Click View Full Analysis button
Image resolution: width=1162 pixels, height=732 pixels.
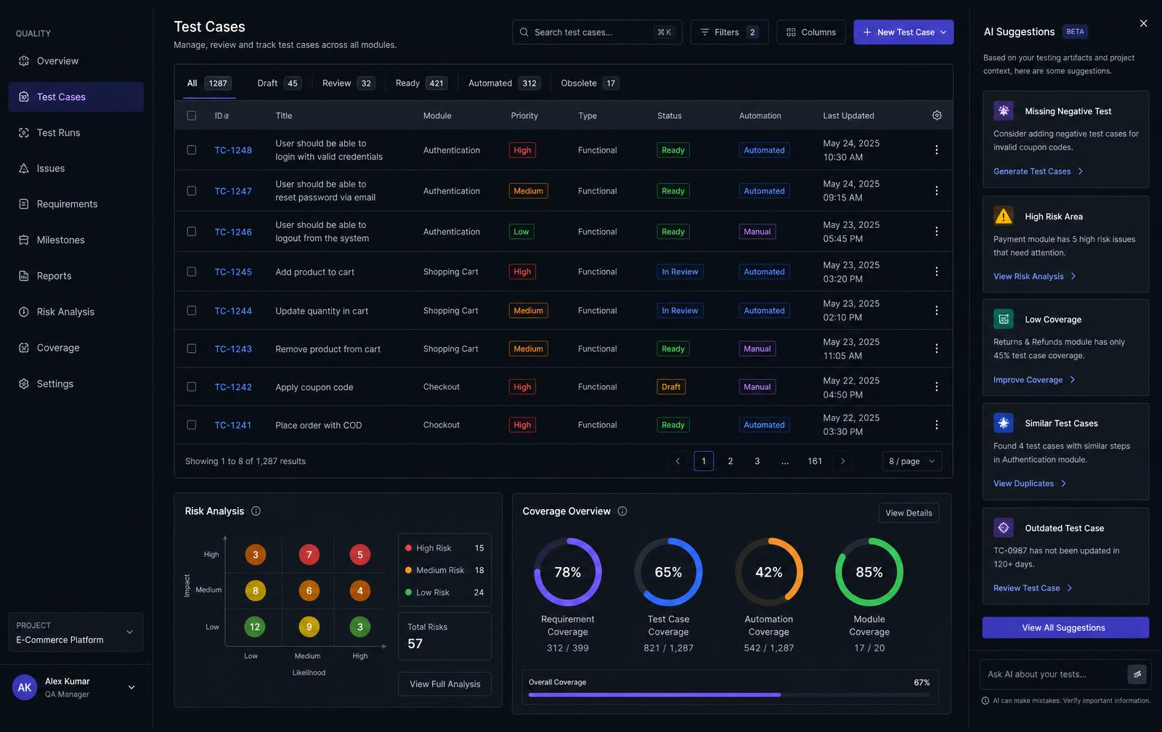[x=444, y=684]
